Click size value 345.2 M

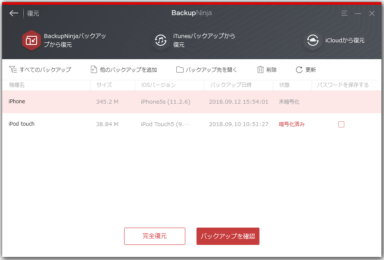(107, 101)
